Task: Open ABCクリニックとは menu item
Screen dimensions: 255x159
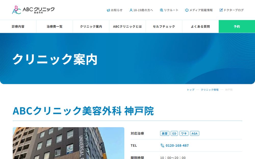Action: (x=127, y=26)
